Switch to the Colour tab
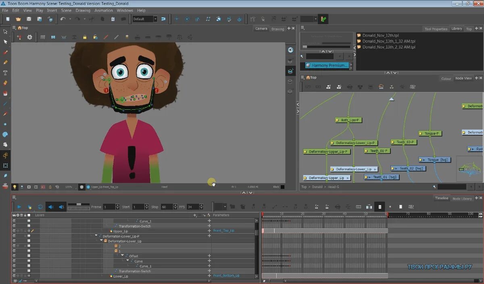This screenshot has width=484, height=284. point(446,78)
